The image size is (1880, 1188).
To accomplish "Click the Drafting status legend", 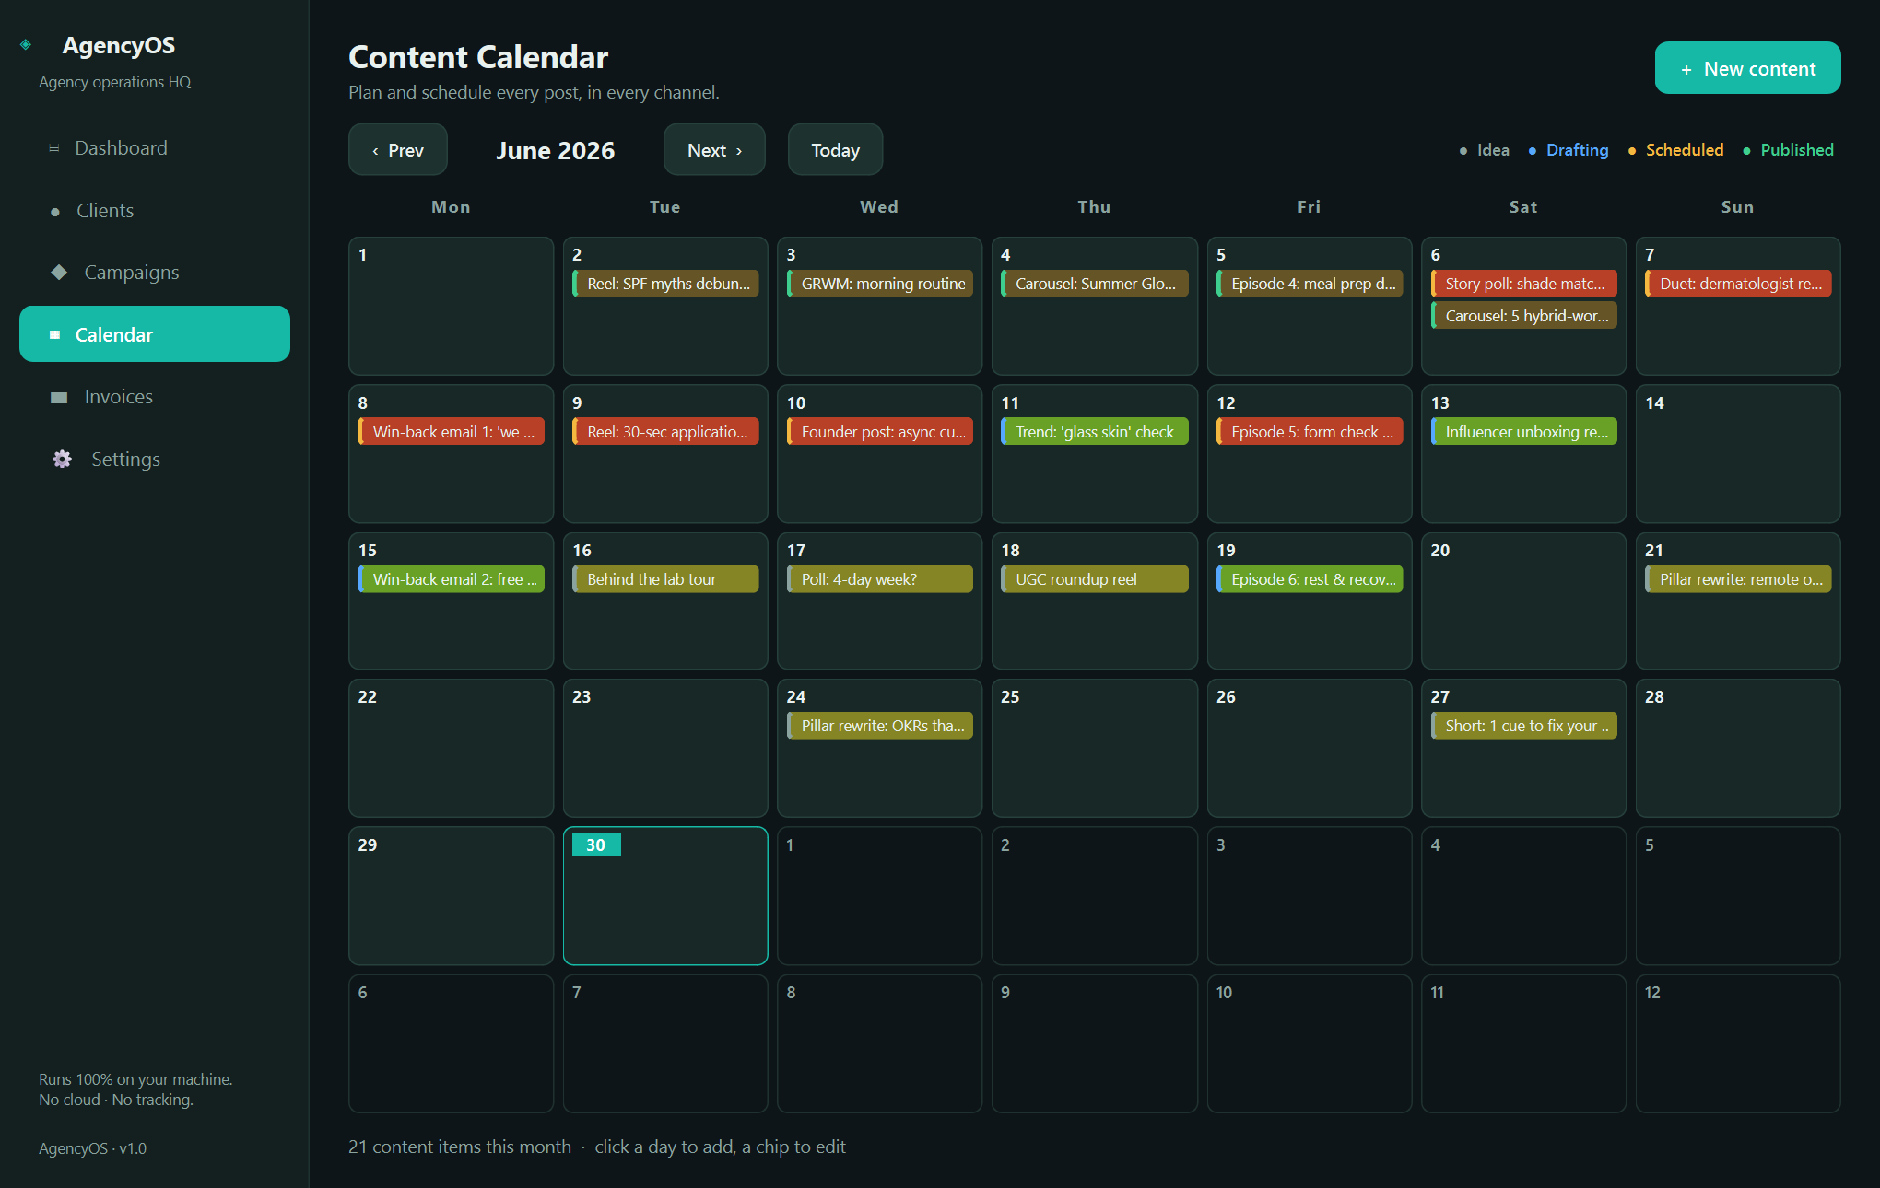I will point(1569,150).
